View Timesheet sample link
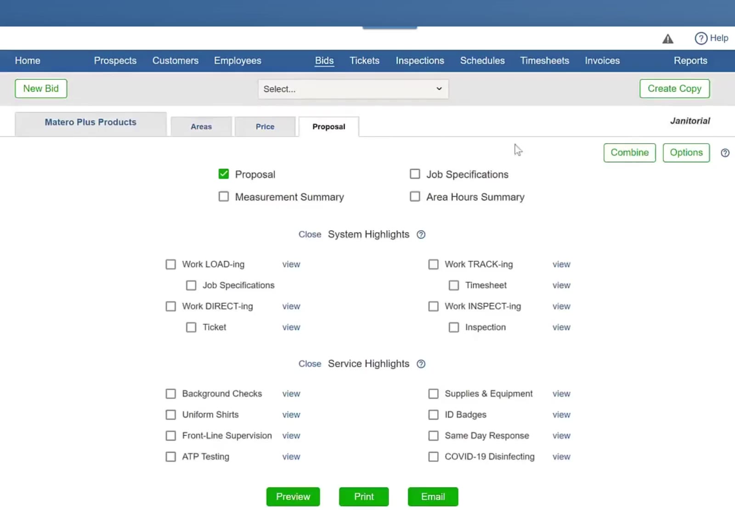 tap(561, 285)
